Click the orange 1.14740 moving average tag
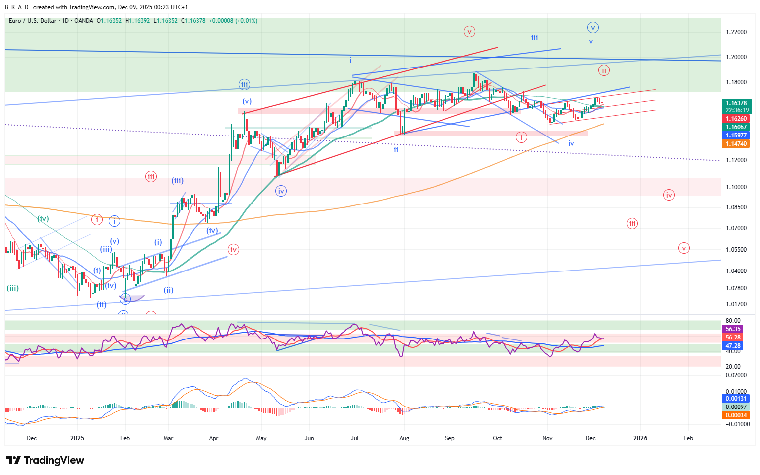 736,144
